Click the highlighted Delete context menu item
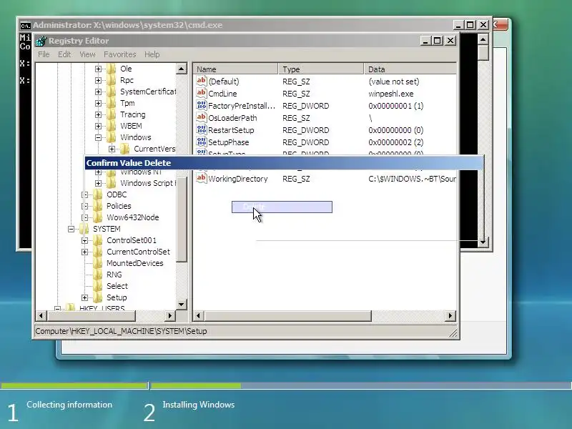572x429 pixels. tap(282, 207)
